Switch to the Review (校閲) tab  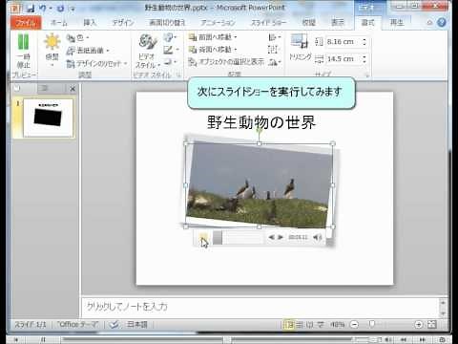308,22
